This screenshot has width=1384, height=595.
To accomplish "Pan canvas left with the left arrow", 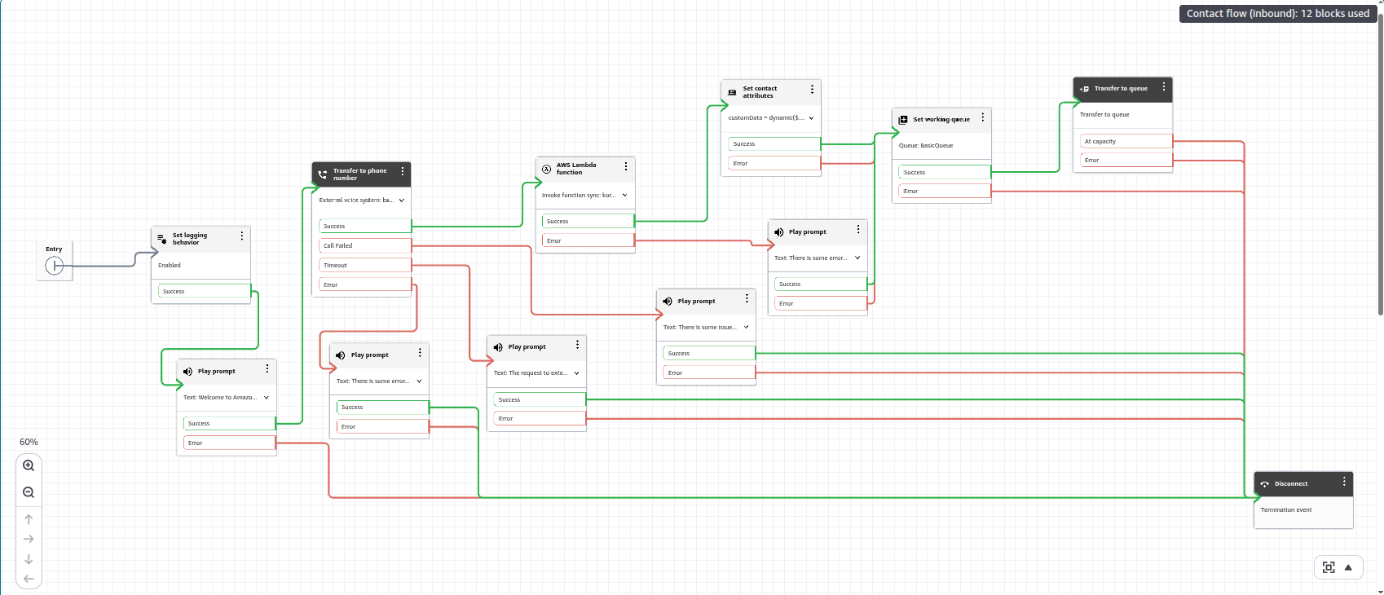I will 29,579.
